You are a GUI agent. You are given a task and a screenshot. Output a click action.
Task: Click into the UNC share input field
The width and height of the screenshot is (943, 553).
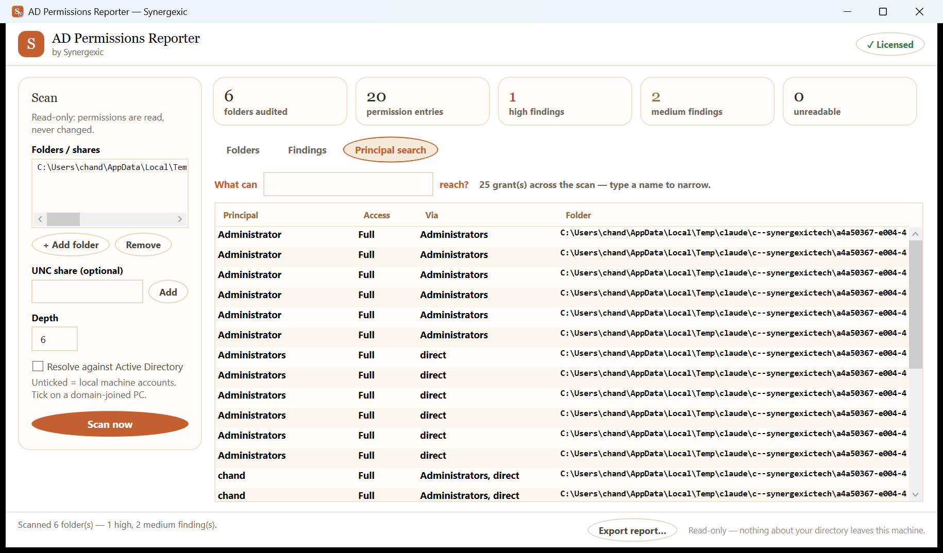click(88, 291)
